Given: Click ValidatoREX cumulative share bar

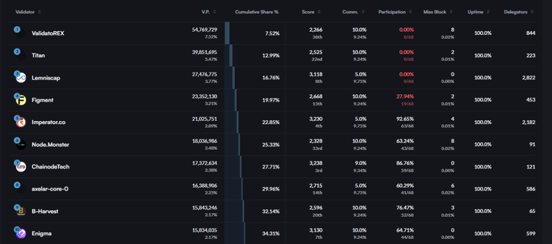Looking at the screenshot, I should click(227, 33).
